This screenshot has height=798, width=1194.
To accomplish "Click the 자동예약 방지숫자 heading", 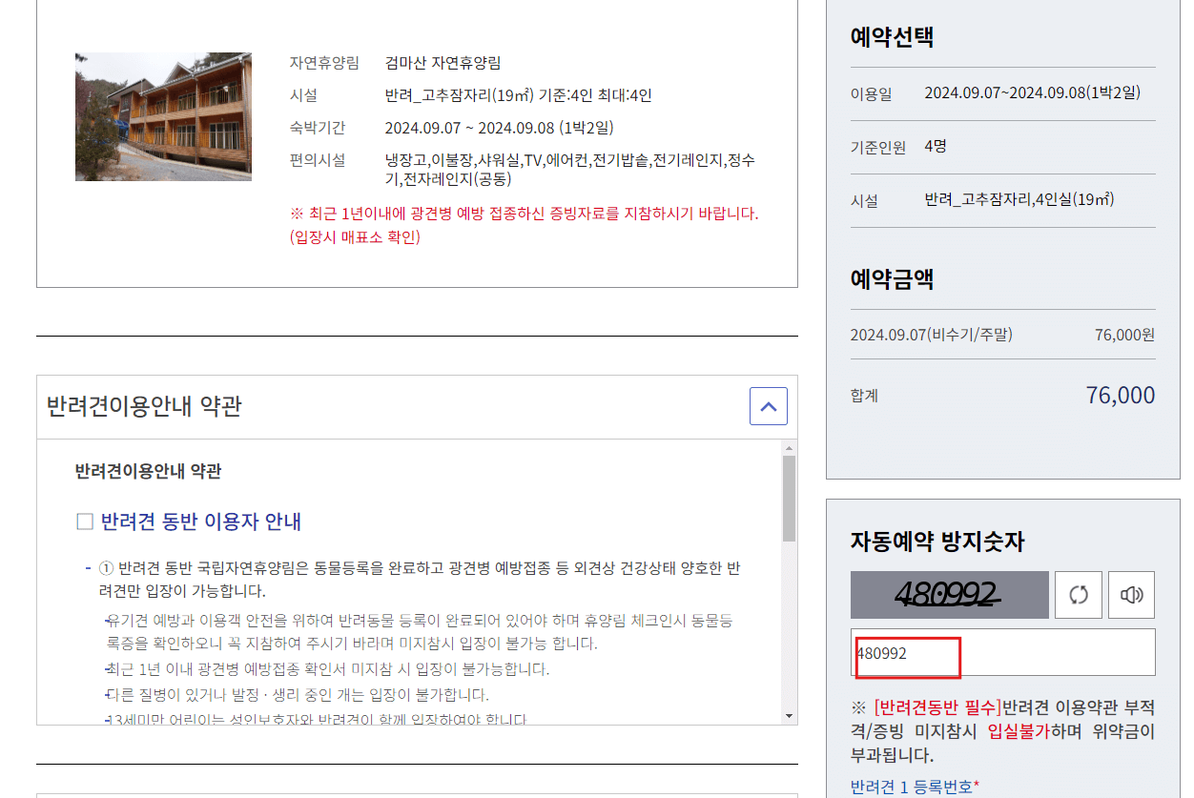I will 937,542.
